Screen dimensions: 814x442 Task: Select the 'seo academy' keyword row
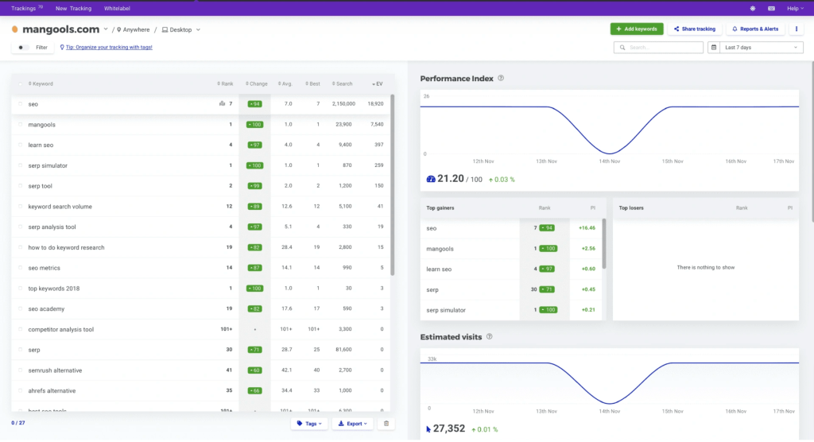pyautogui.click(x=200, y=309)
